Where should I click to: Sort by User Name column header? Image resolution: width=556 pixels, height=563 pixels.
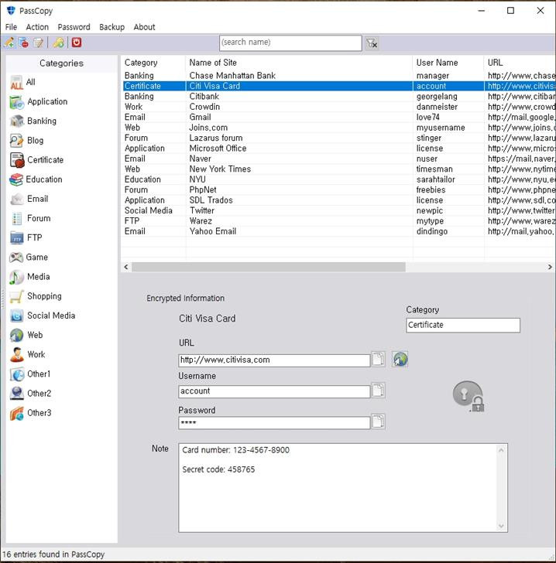click(448, 63)
